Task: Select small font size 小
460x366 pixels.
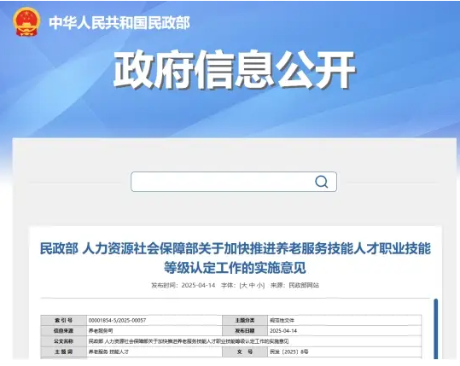Action: pos(260,285)
